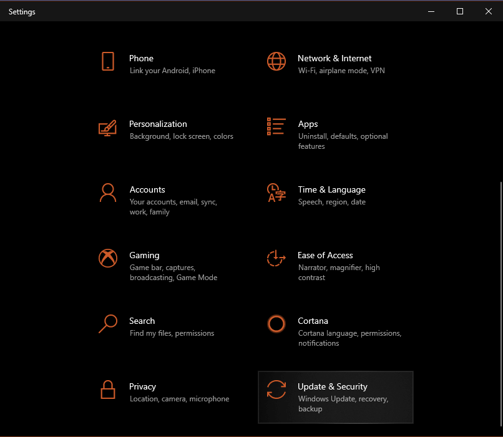Viewport: 503px width, 437px height.
Task: Select the Ease of Access icon
Action: click(276, 258)
